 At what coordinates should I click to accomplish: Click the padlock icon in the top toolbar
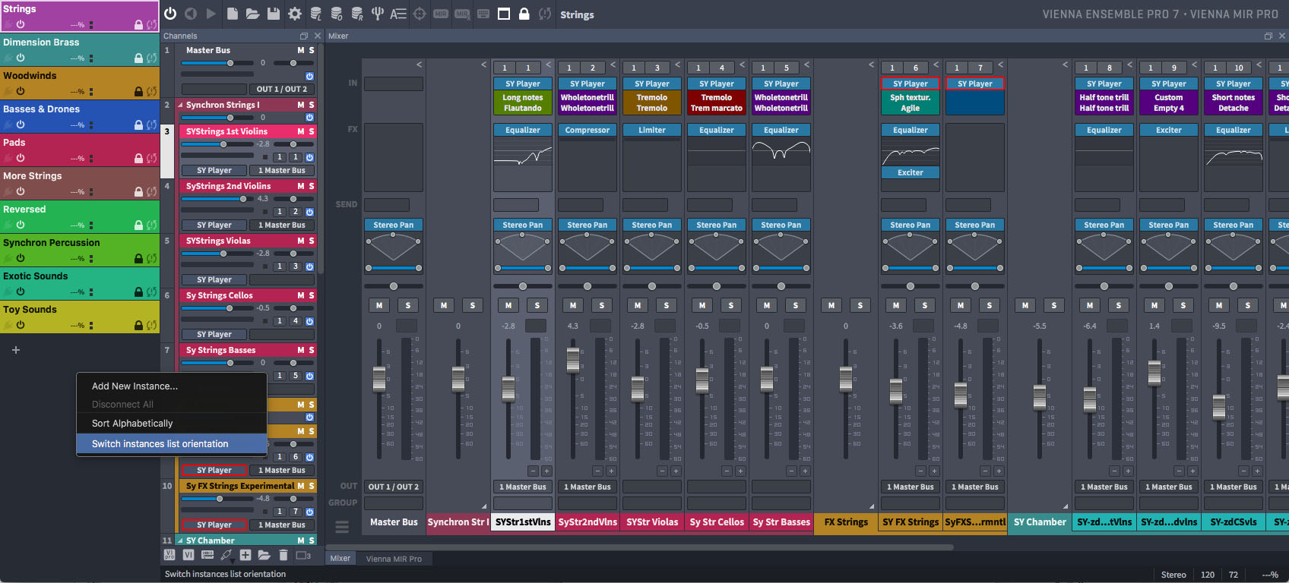pyautogui.click(x=524, y=14)
